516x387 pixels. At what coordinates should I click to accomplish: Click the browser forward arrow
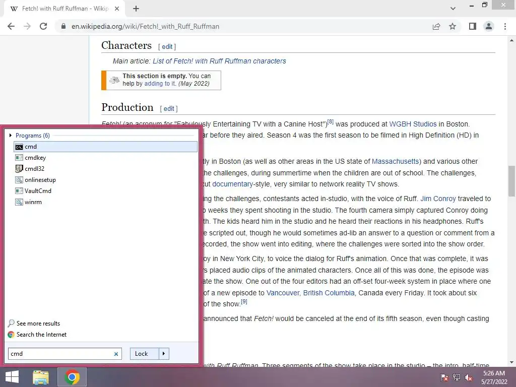coord(27,26)
